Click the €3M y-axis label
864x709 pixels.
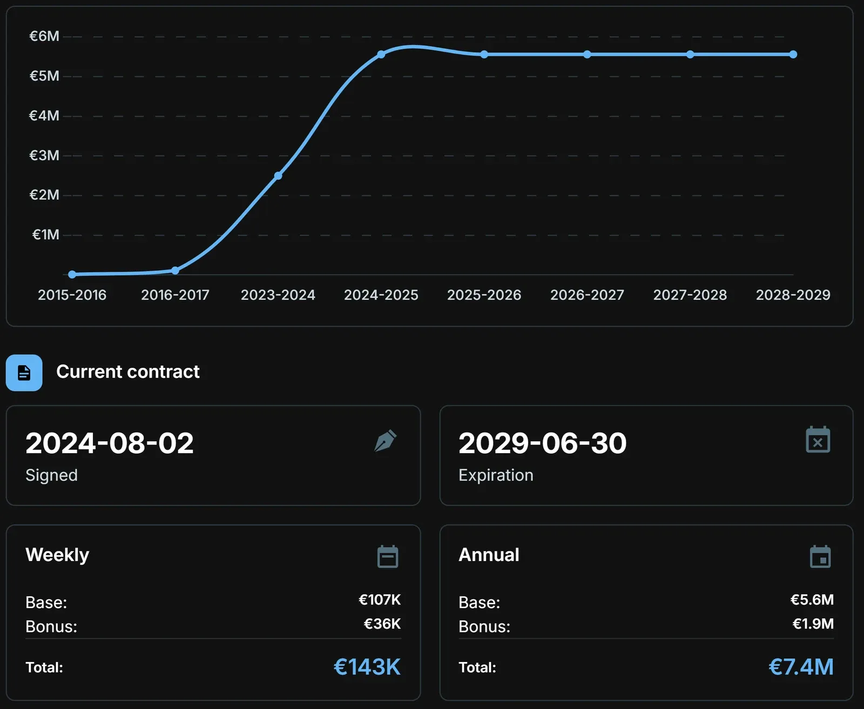pyautogui.click(x=44, y=156)
